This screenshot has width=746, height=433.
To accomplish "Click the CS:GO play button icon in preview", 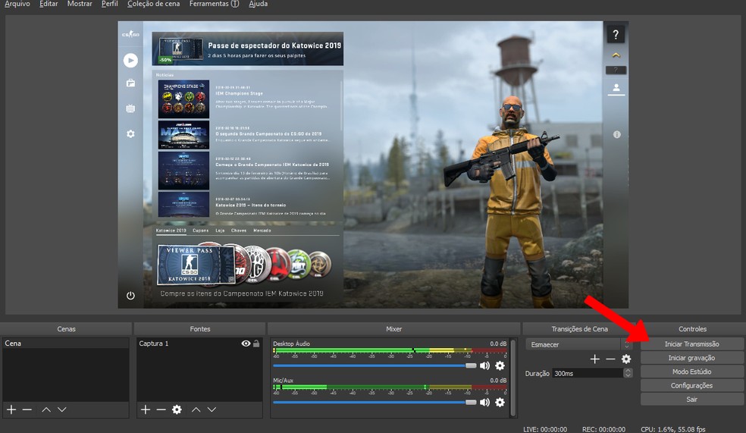I will click(130, 61).
